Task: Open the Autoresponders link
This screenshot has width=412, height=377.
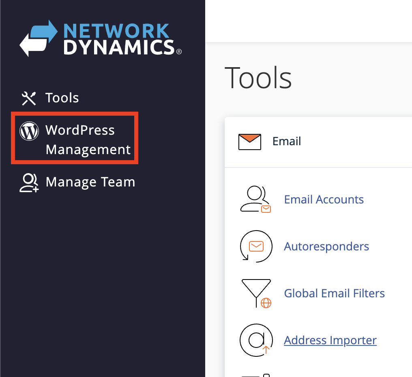Action: click(326, 246)
